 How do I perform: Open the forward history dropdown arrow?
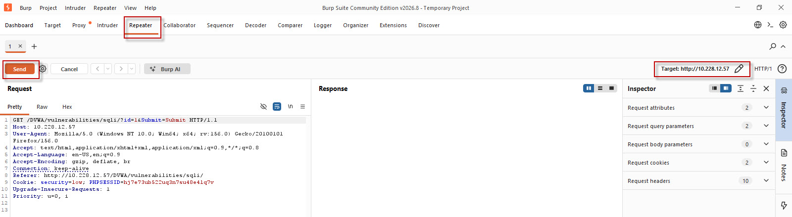tap(132, 69)
